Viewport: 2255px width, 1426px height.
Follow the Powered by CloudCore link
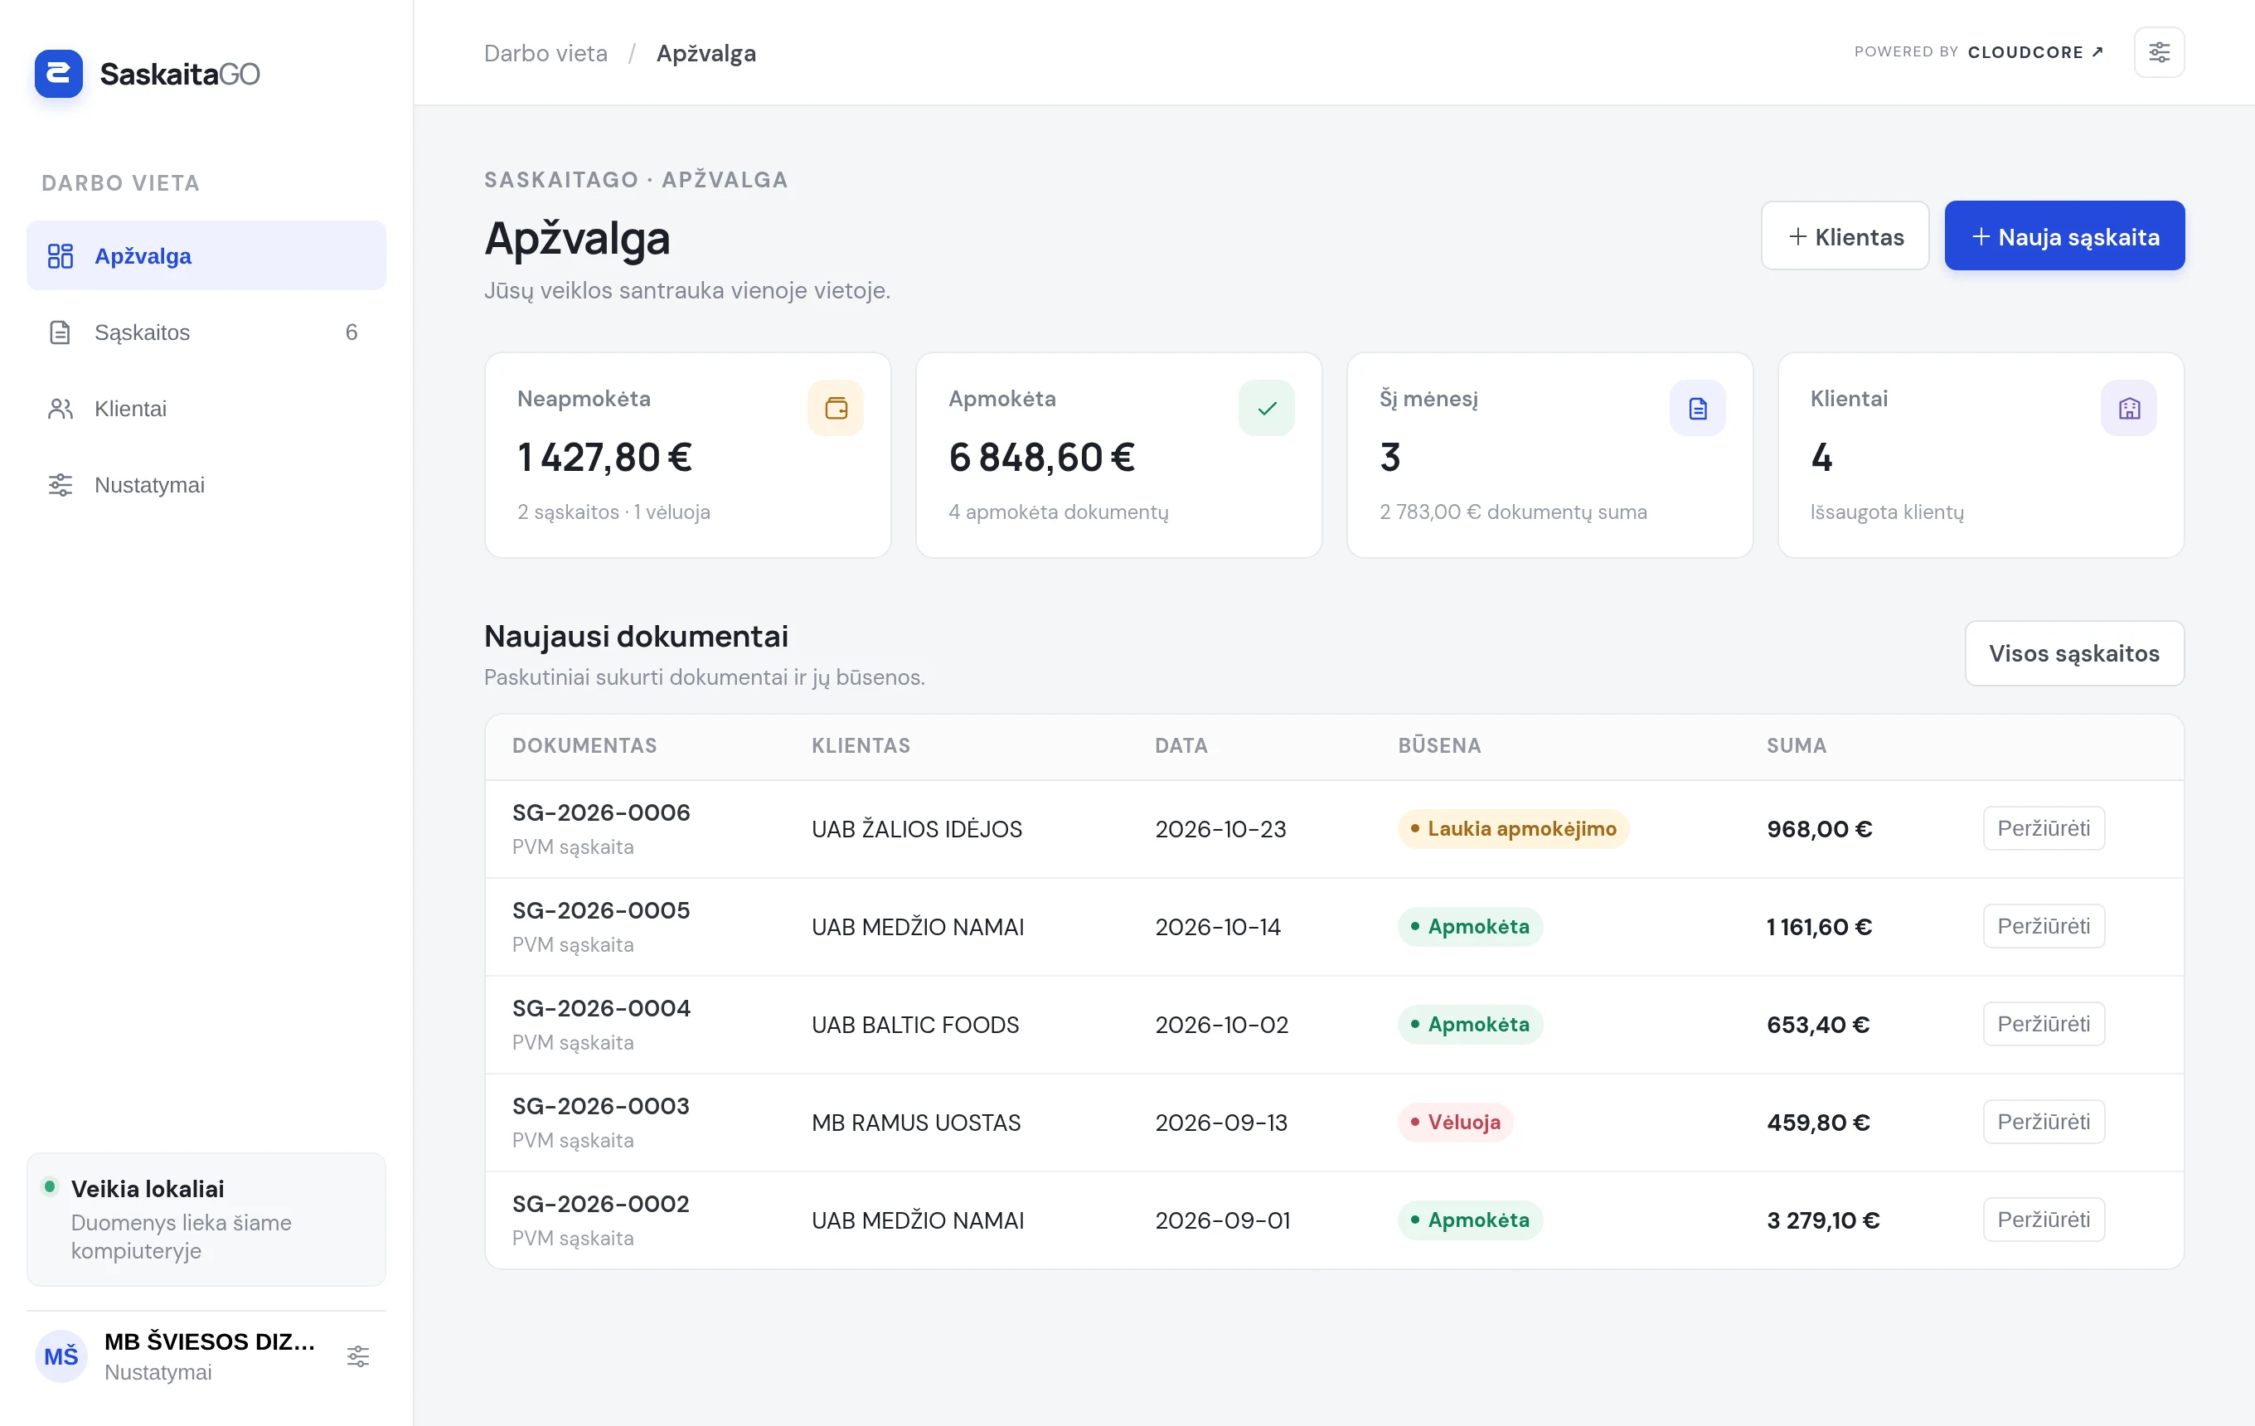[1978, 52]
